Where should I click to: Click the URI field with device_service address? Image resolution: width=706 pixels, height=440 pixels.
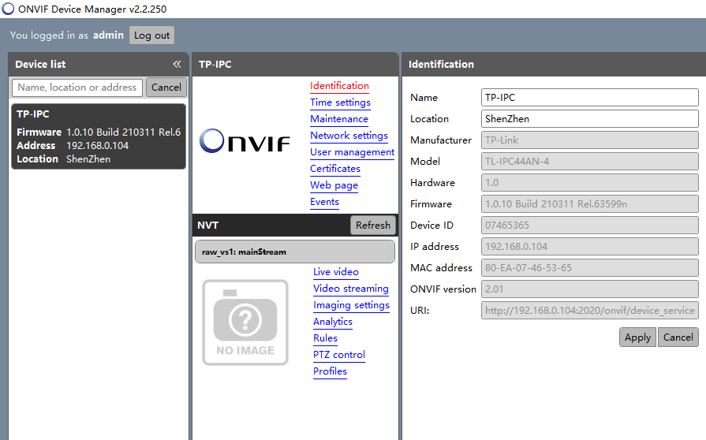[x=590, y=311]
